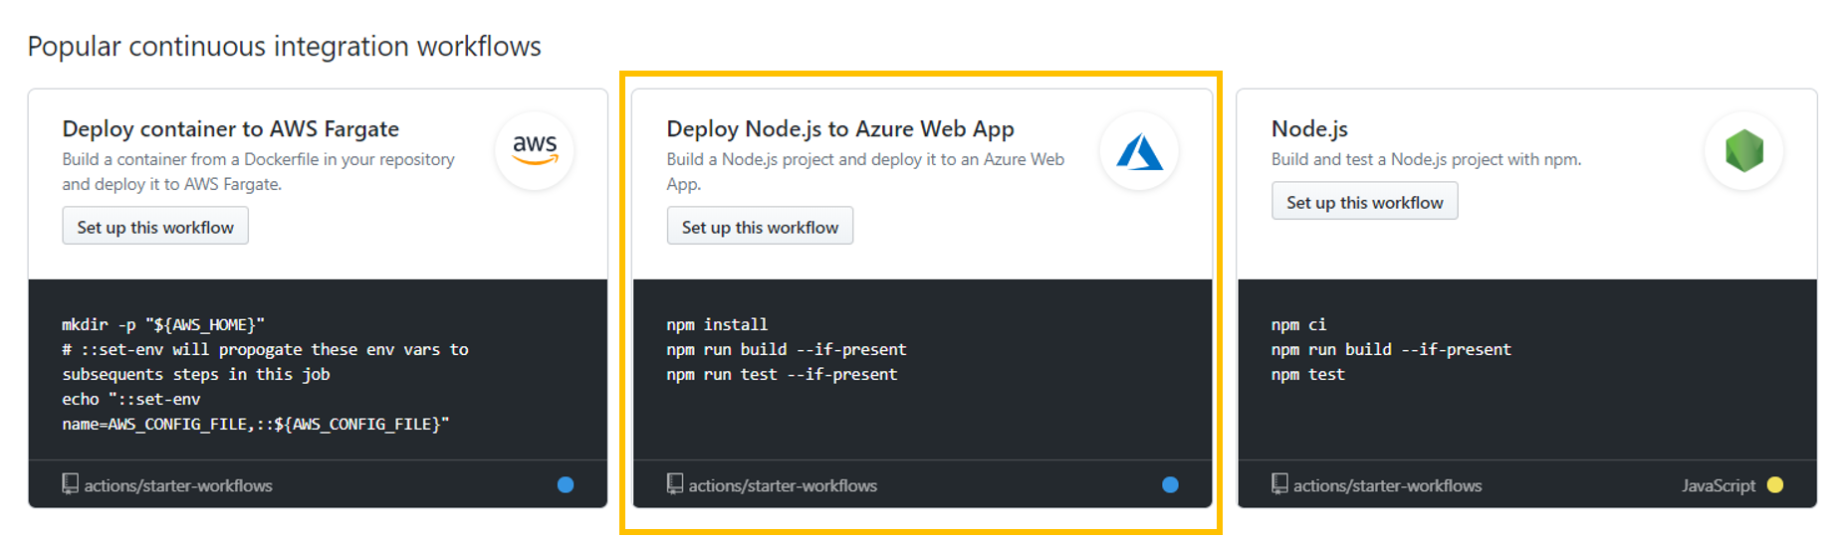Click the 'npm install' code line
This screenshot has height=540, width=1848.
click(717, 324)
